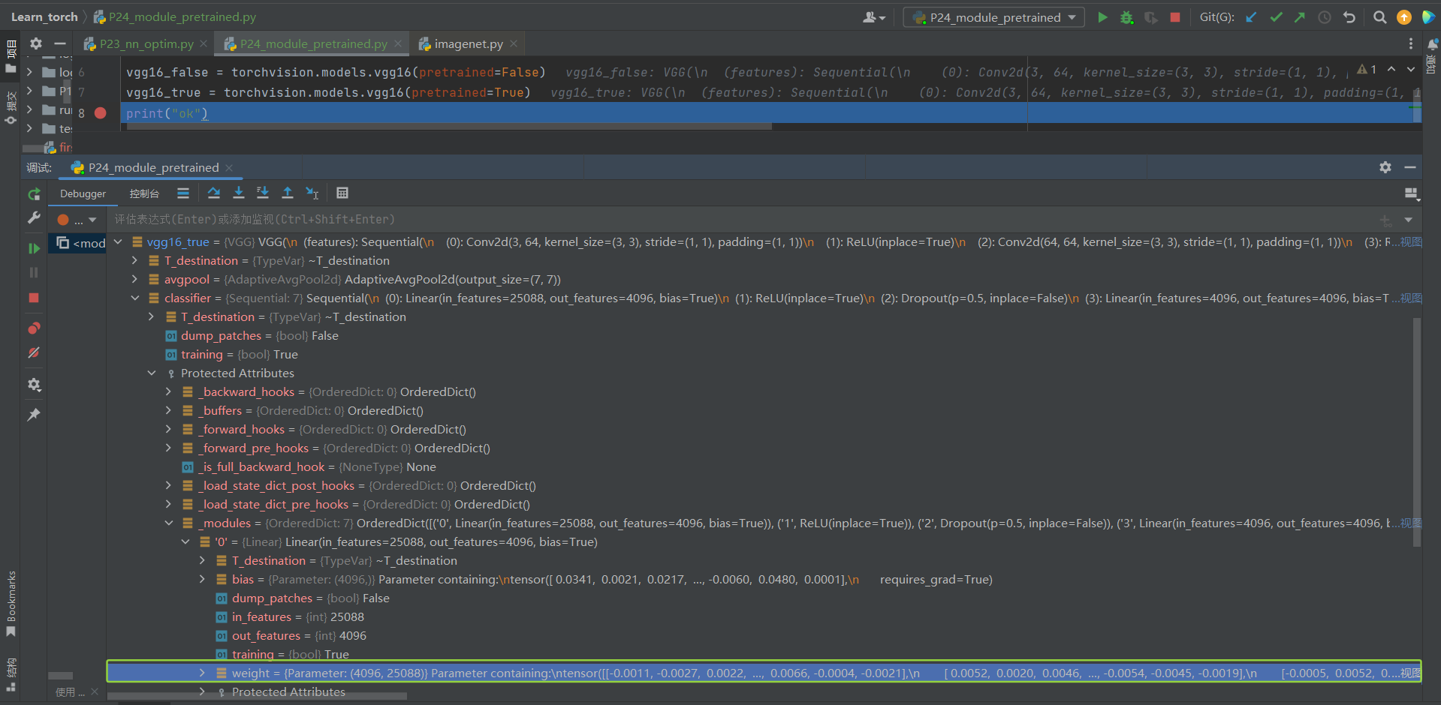Expand the _forward_pre_hooks node
This screenshot has height=705, width=1441.
[x=168, y=448]
